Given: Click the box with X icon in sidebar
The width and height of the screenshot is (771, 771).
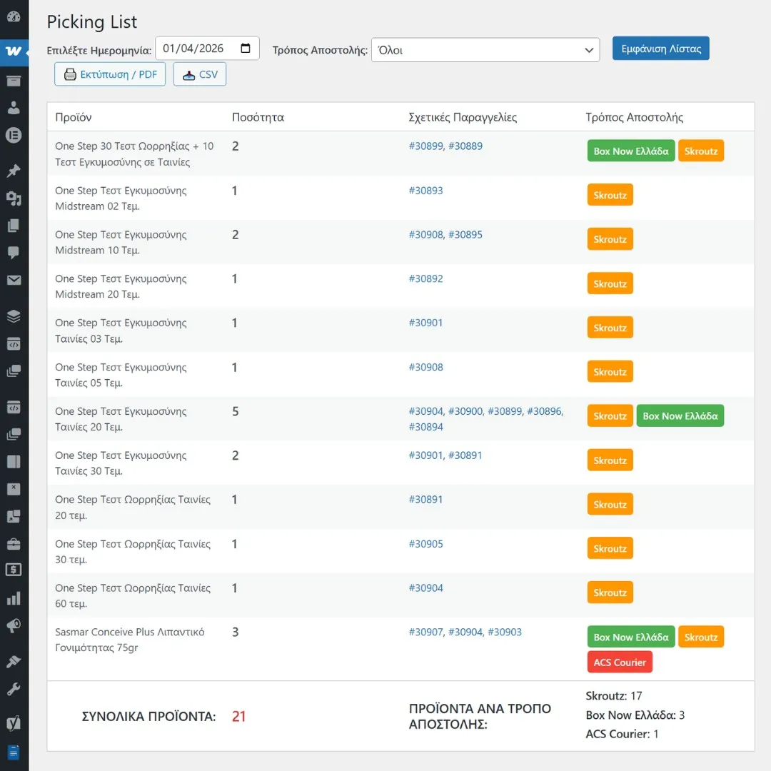Looking at the screenshot, I should click(x=14, y=488).
